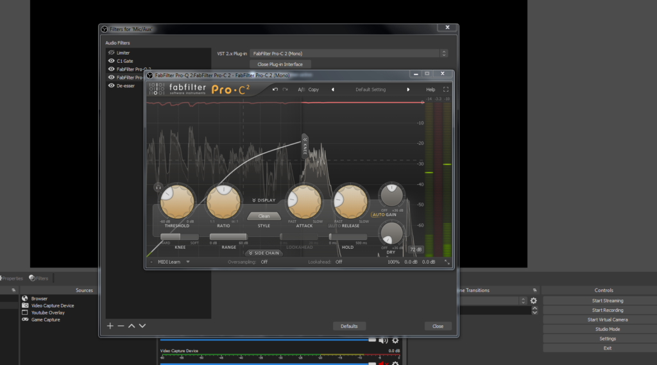Collapse the Knee display handle
657x365 pixels.
point(305,146)
